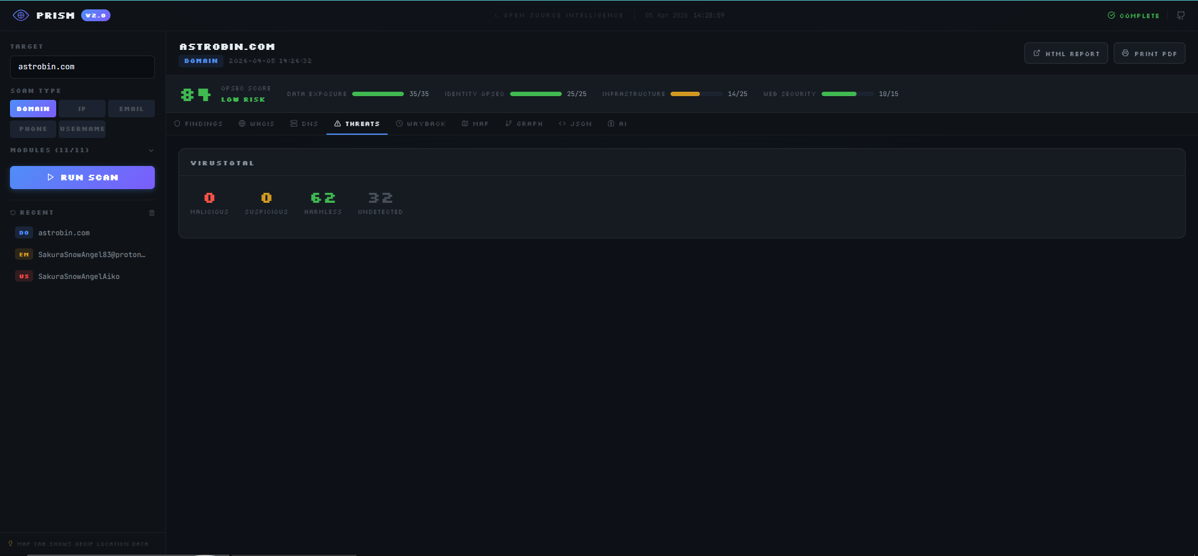Open the Findings tab
1198x556 pixels.
click(199, 124)
